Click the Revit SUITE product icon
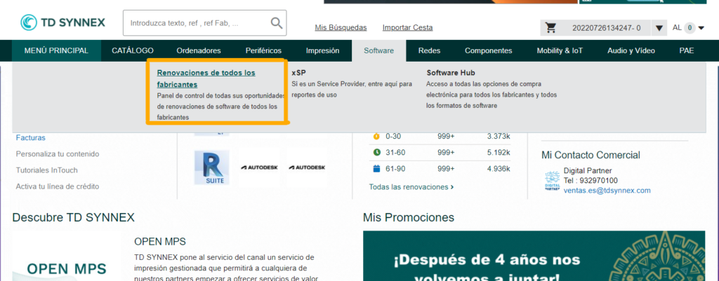Viewport: 719px width, 281px height. pos(212,167)
